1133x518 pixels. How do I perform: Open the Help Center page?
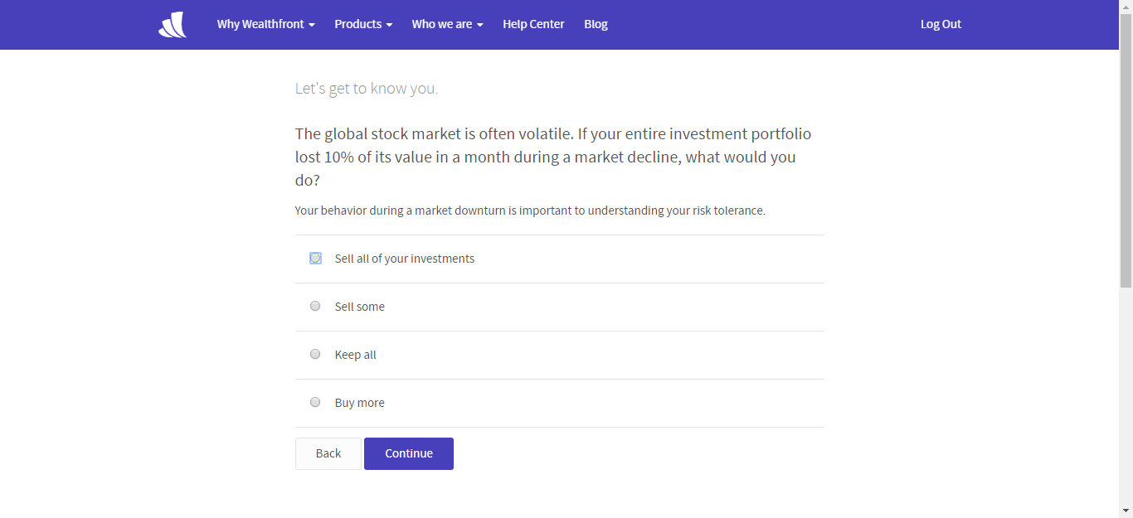pos(533,25)
